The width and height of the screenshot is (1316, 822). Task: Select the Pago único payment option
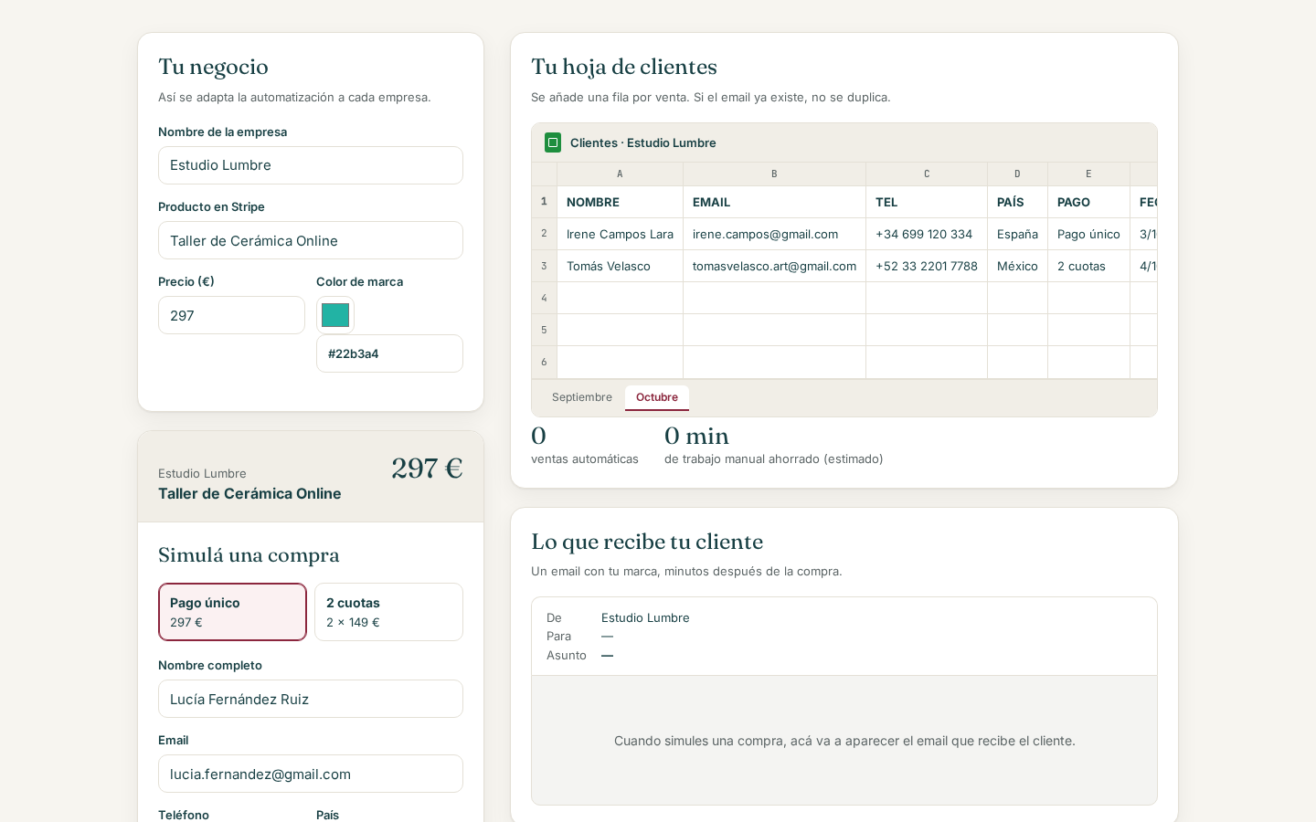(232, 612)
